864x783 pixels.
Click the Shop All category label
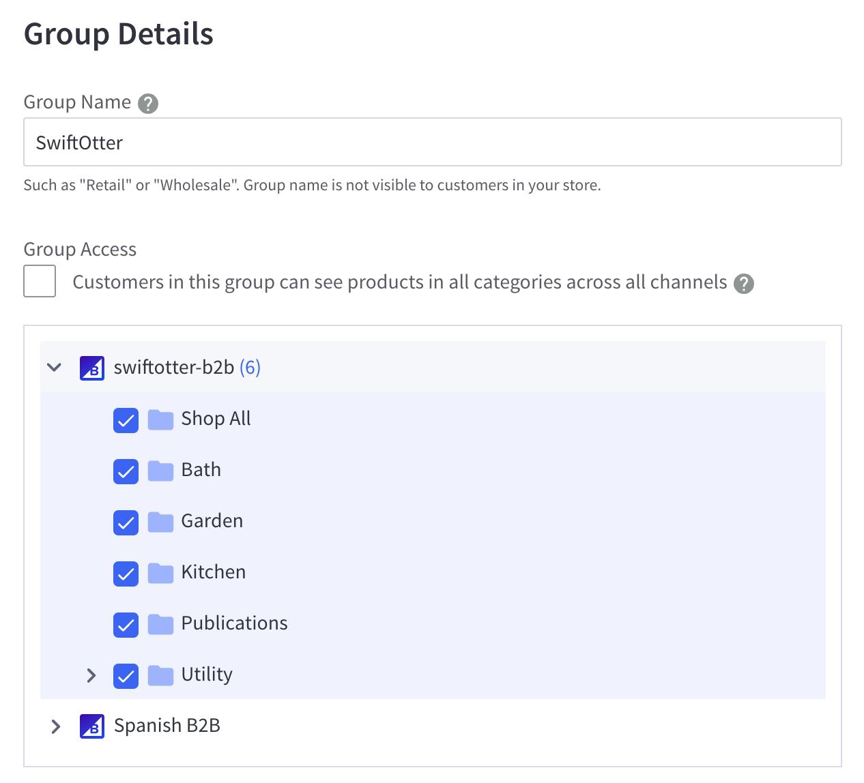(216, 419)
